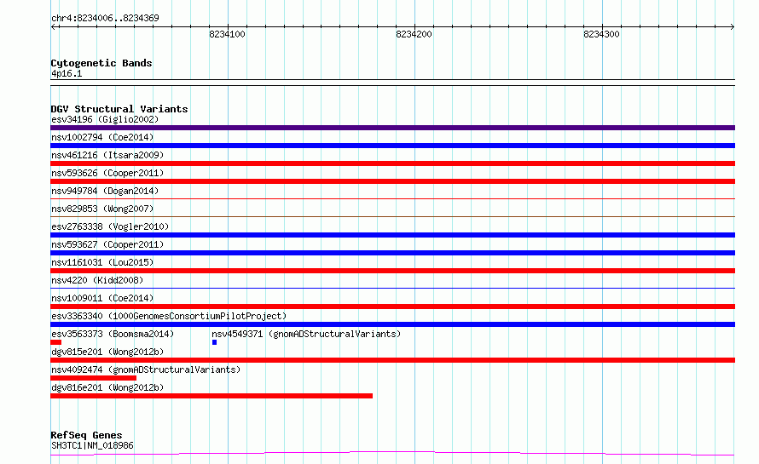Click the blue esv3363340 variant bar

392,324
